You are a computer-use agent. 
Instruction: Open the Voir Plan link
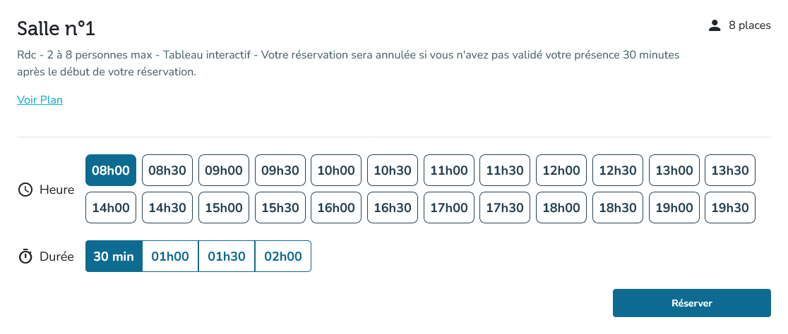40,100
